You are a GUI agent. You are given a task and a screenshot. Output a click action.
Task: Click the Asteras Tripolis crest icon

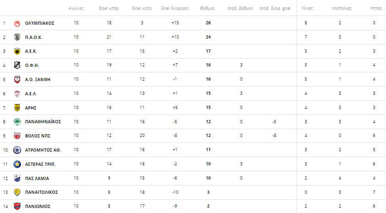click(x=17, y=164)
